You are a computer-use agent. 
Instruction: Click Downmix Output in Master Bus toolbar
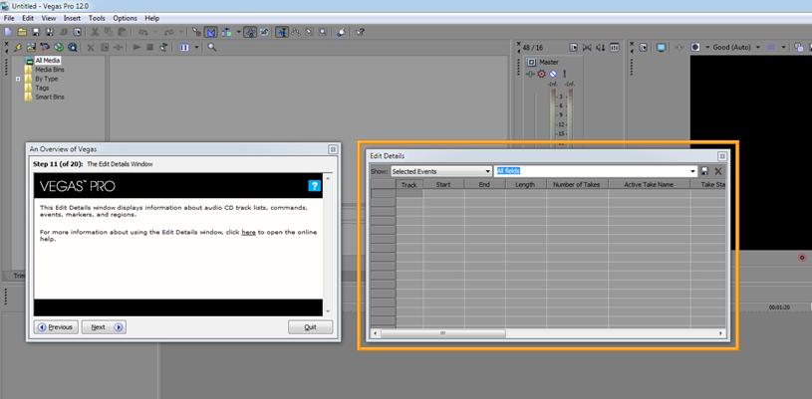tap(587, 47)
